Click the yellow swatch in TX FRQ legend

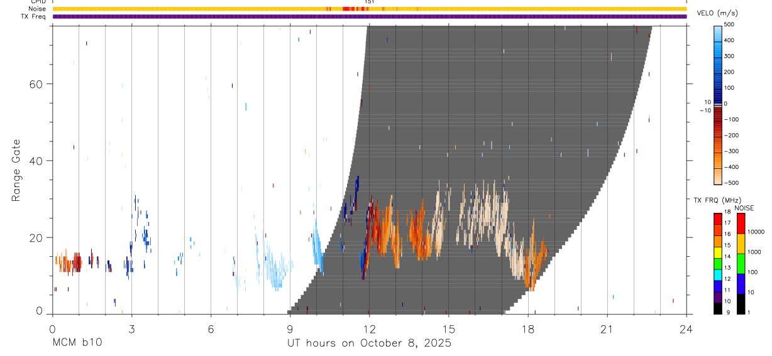point(718,252)
